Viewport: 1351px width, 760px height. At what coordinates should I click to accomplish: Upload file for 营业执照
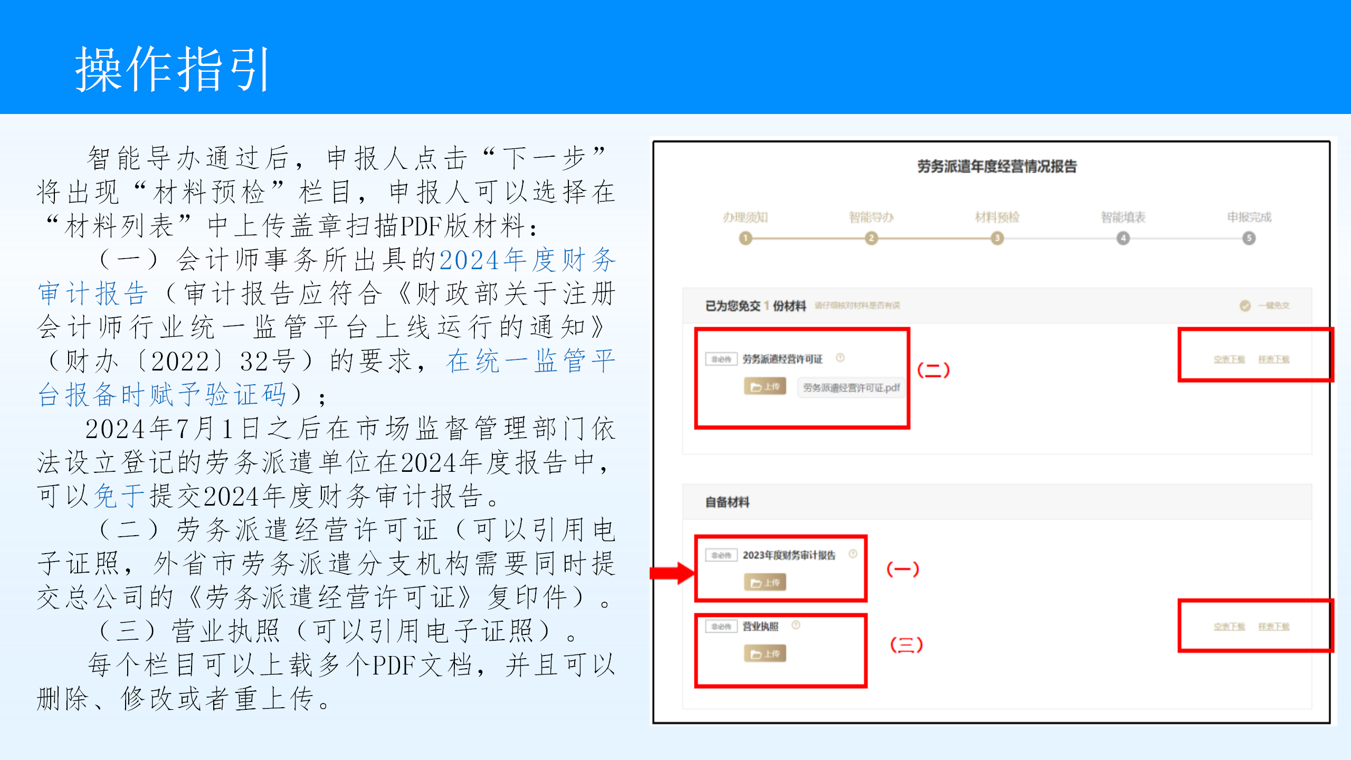click(765, 654)
